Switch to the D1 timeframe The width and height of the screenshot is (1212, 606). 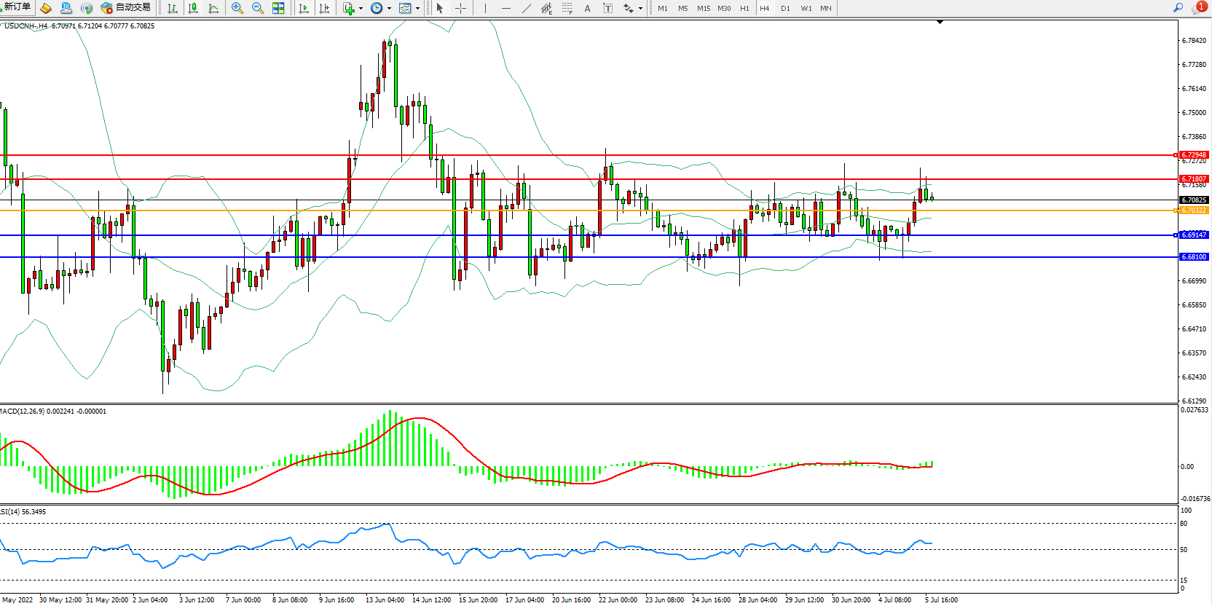(785, 9)
